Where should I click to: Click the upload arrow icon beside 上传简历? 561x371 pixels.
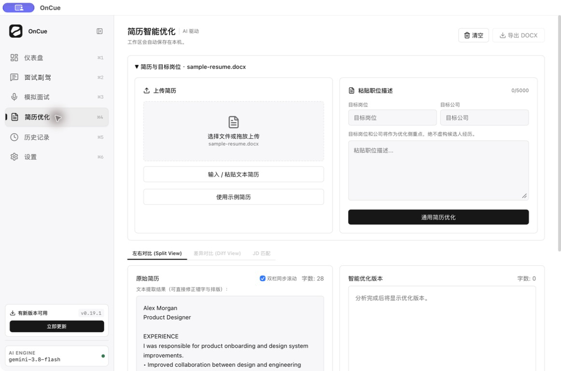(x=147, y=91)
